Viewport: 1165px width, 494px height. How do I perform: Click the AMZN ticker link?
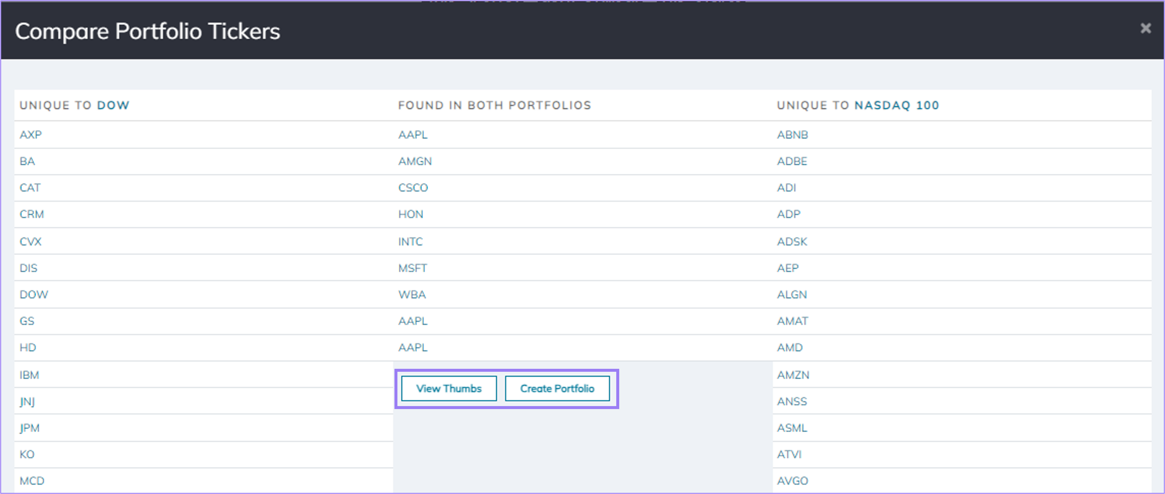pos(793,375)
